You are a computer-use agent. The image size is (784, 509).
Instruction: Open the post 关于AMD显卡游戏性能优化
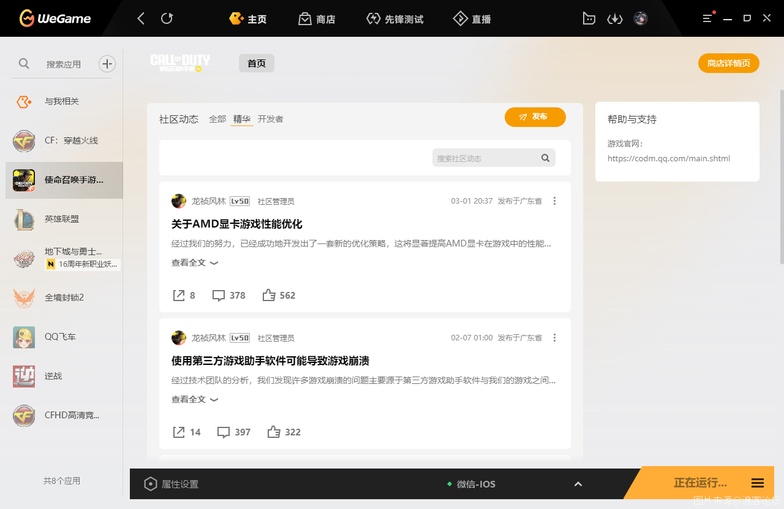(237, 224)
